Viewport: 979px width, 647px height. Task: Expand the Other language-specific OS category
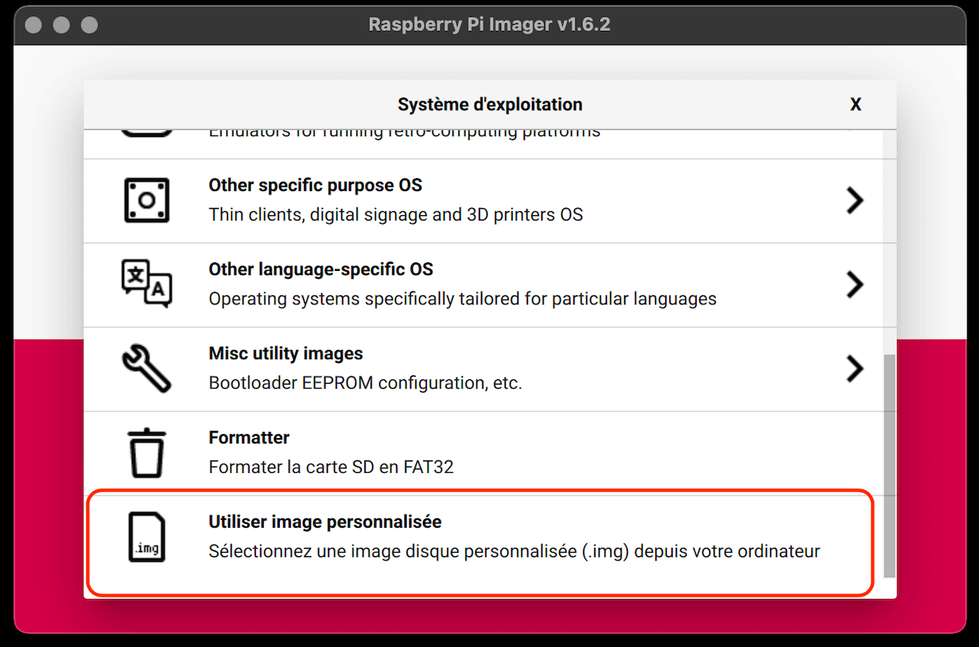tap(855, 284)
